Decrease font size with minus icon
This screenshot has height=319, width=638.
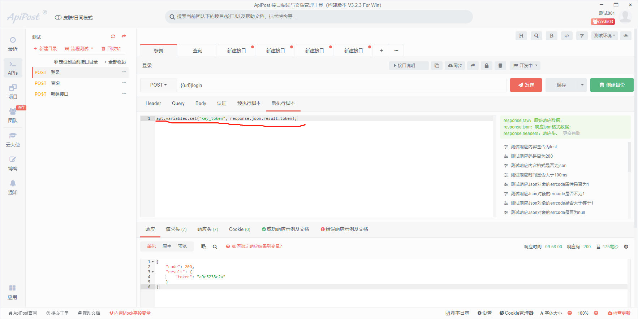click(570, 313)
